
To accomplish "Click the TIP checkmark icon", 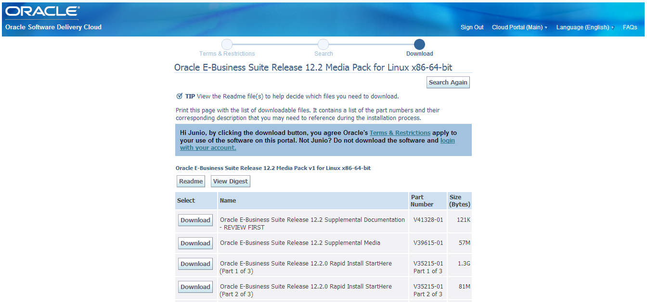I will pos(180,96).
